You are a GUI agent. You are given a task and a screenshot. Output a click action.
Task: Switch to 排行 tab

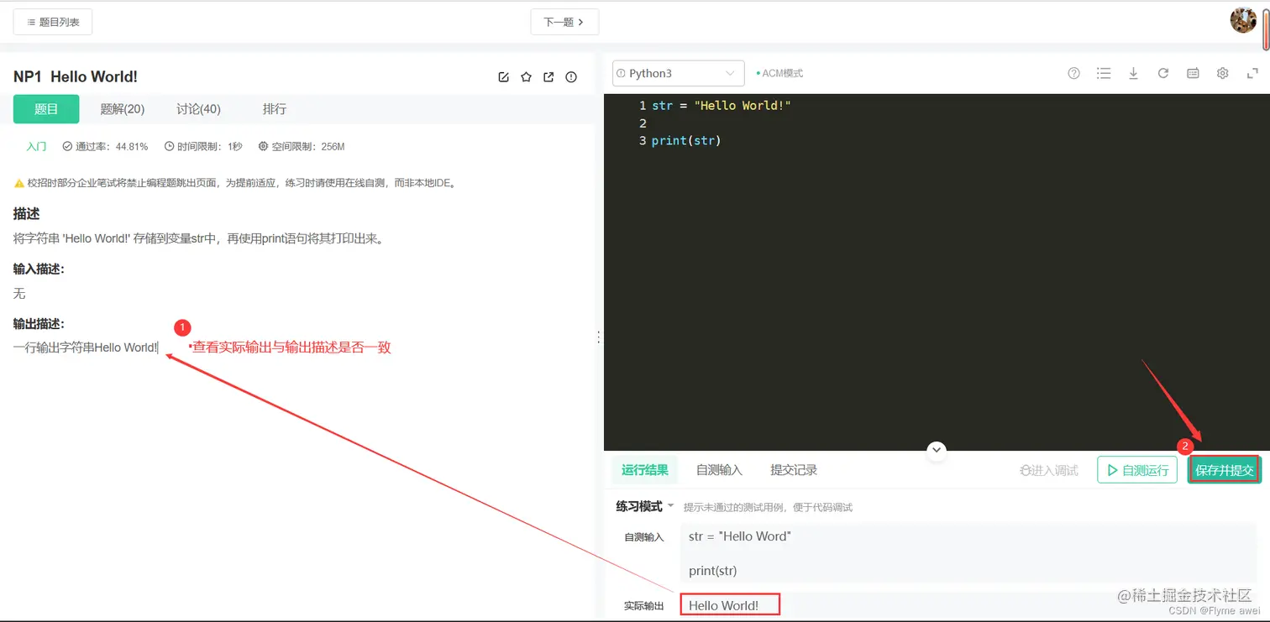[x=275, y=109]
